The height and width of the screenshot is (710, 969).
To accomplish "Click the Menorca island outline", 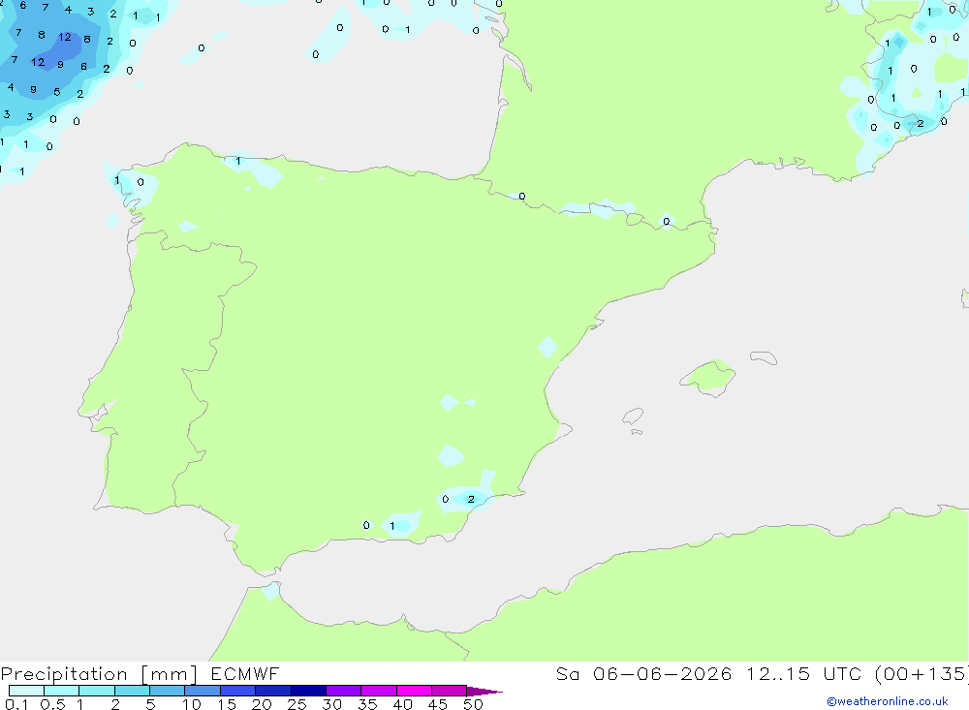I will (x=764, y=357).
